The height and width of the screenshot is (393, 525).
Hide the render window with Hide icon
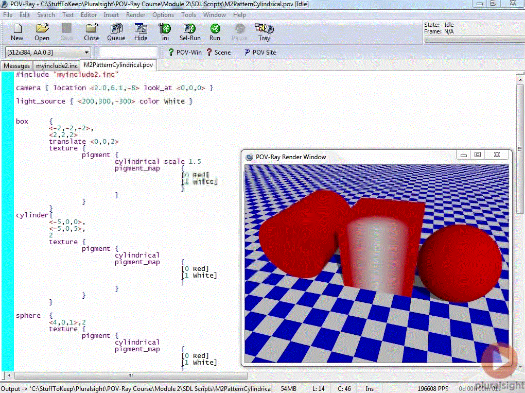pyautogui.click(x=141, y=32)
